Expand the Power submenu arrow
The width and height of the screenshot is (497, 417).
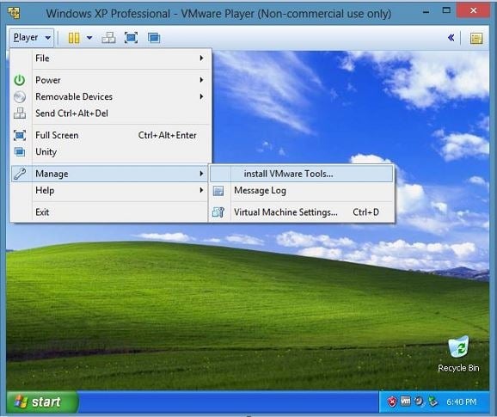click(201, 80)
